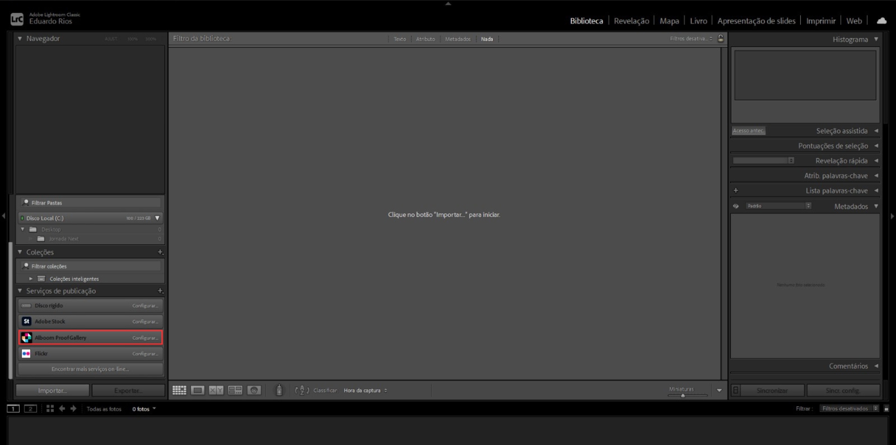Open Survey view icon
This screenshot has width=896, height=445.
(235, 390)
